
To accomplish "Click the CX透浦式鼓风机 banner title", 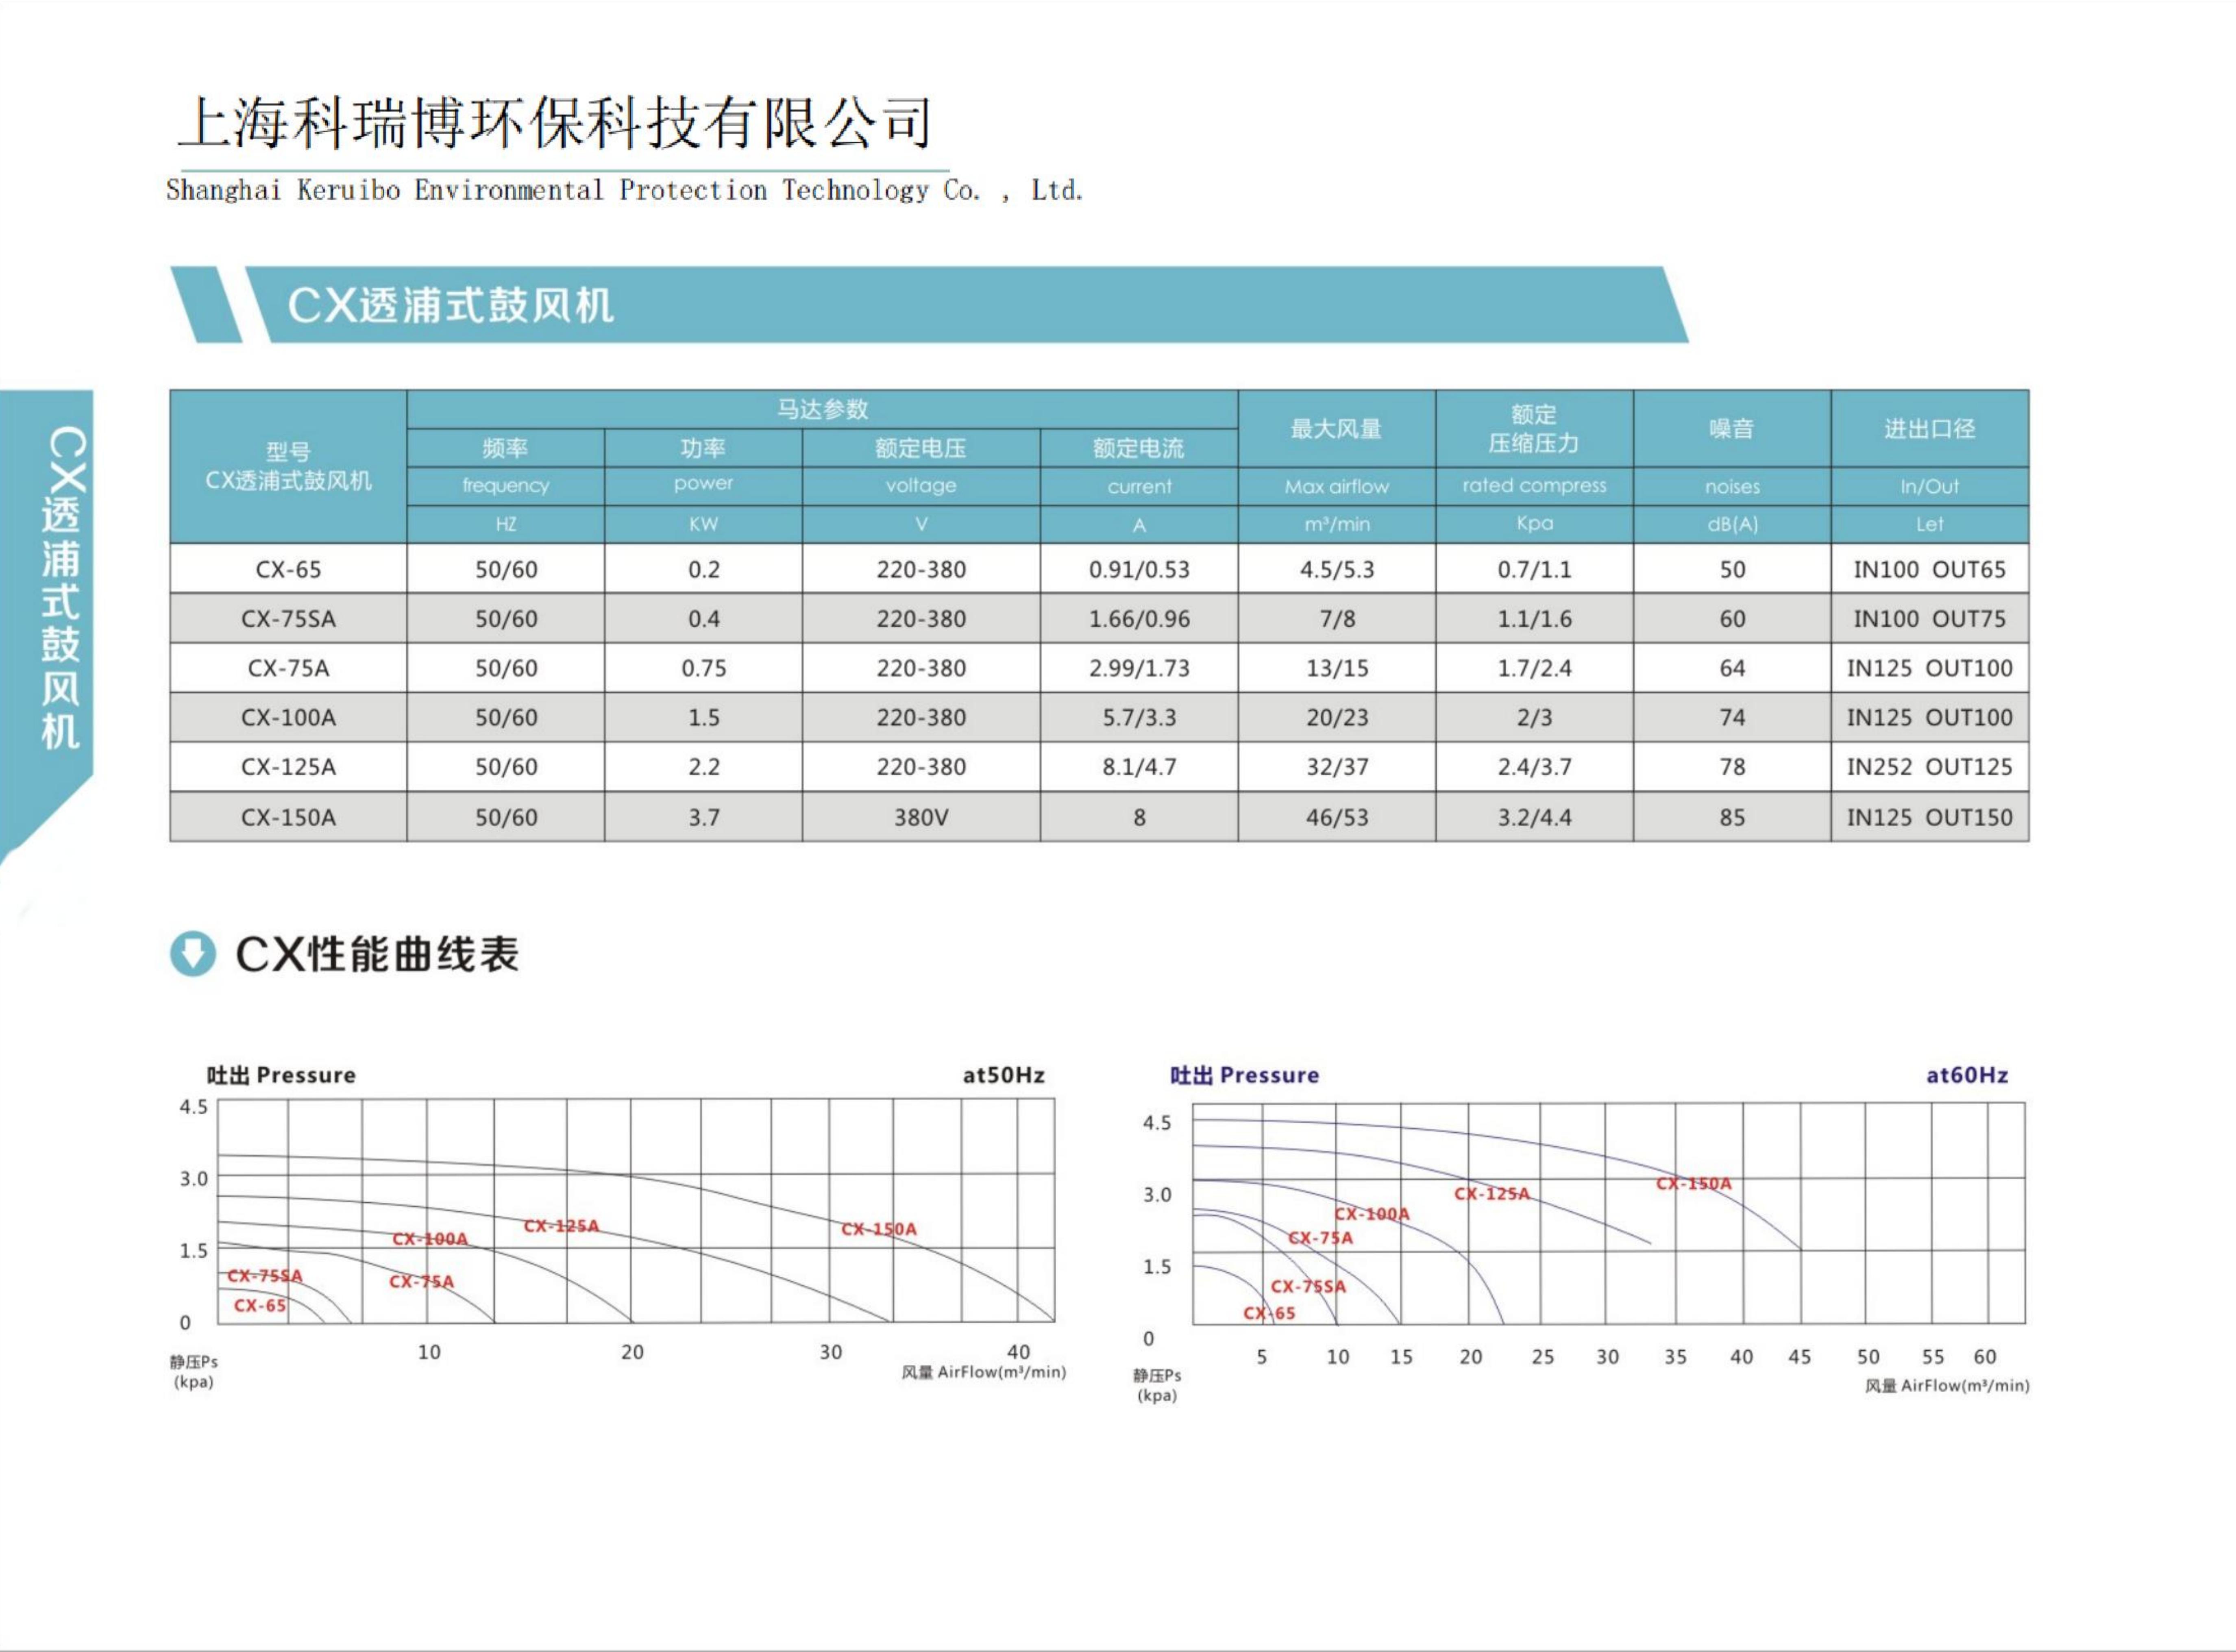I will 450,305.
